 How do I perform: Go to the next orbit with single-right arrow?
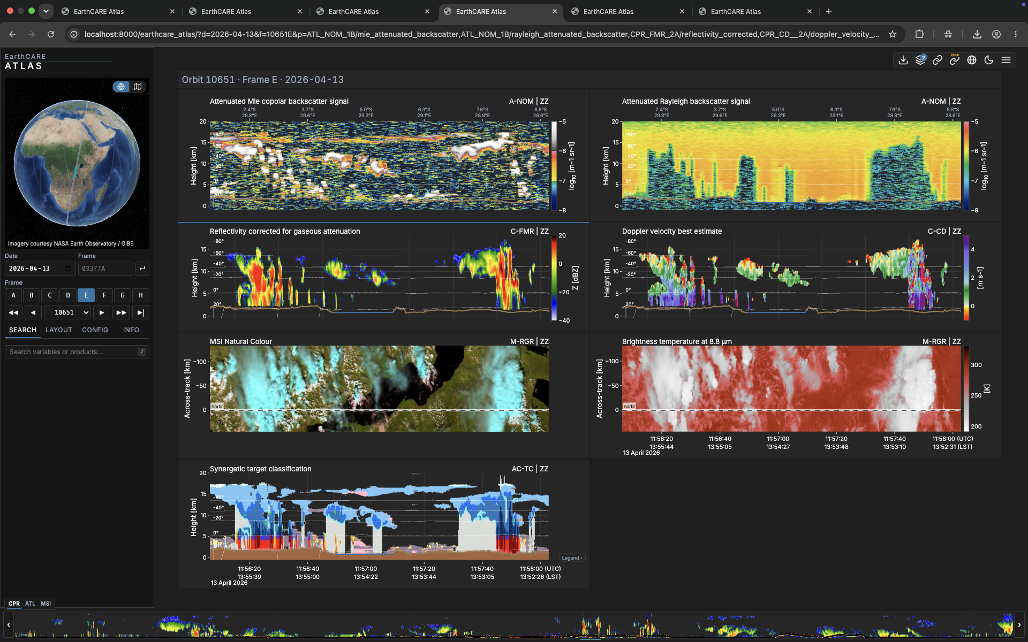click(x=102, y=312)
